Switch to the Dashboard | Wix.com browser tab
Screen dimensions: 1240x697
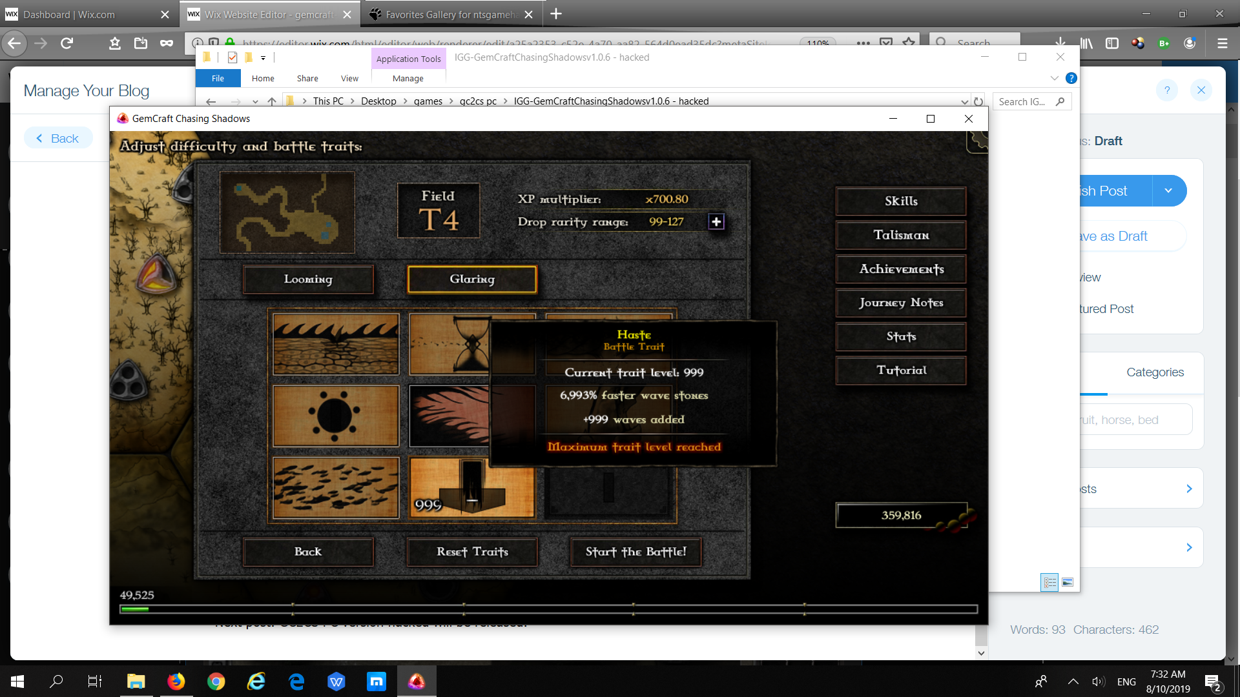point(89,14)
